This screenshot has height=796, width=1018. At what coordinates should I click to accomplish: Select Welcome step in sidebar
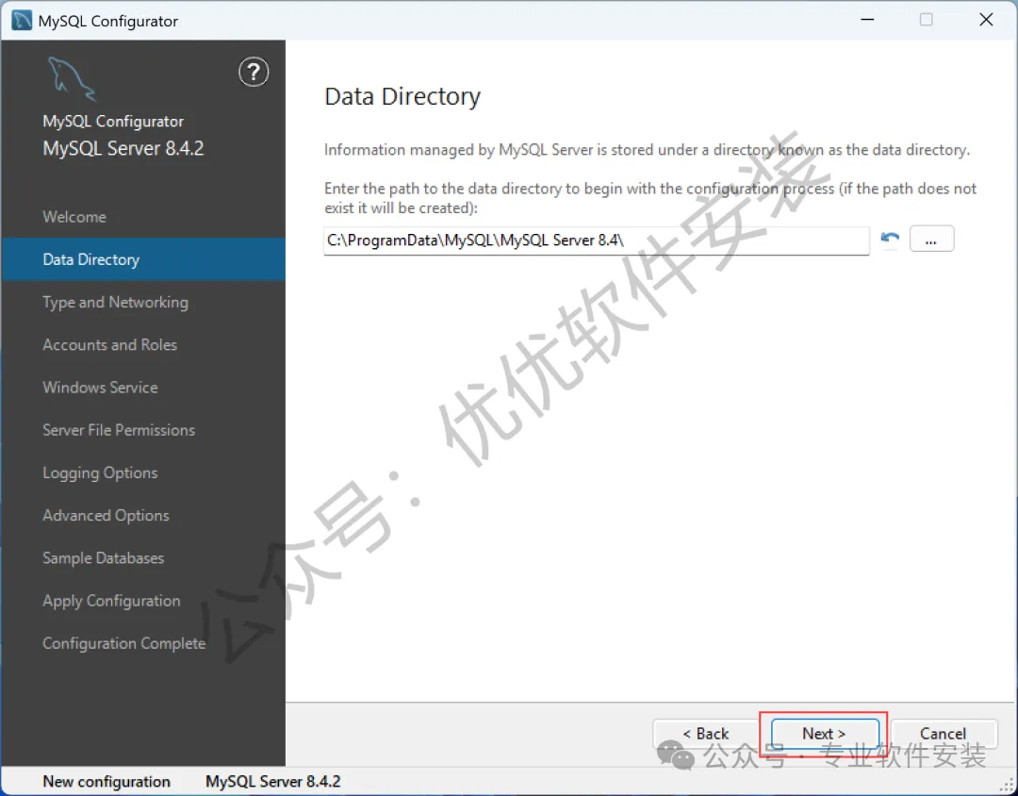pos(143,216)
